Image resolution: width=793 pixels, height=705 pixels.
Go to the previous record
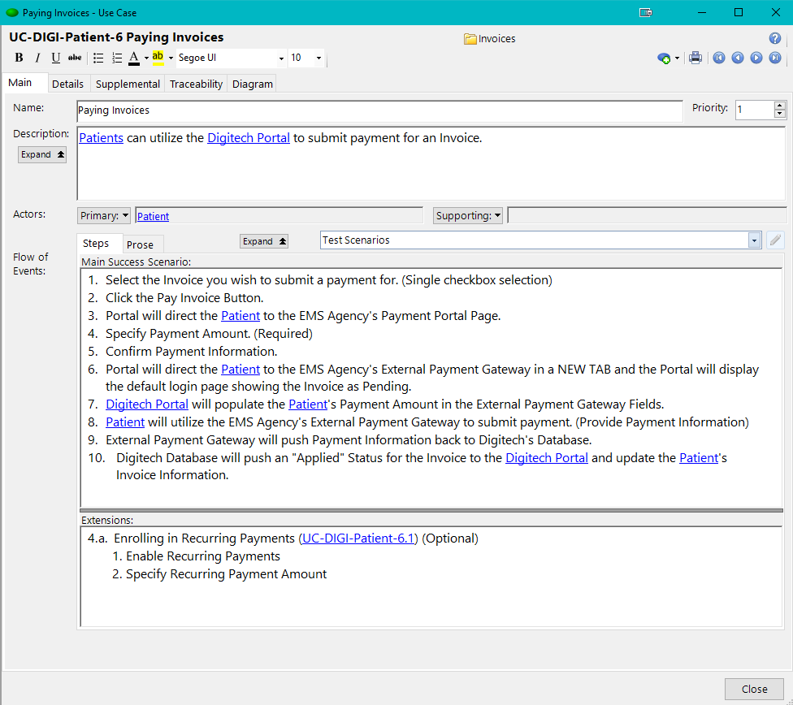(x=738, y=58)
